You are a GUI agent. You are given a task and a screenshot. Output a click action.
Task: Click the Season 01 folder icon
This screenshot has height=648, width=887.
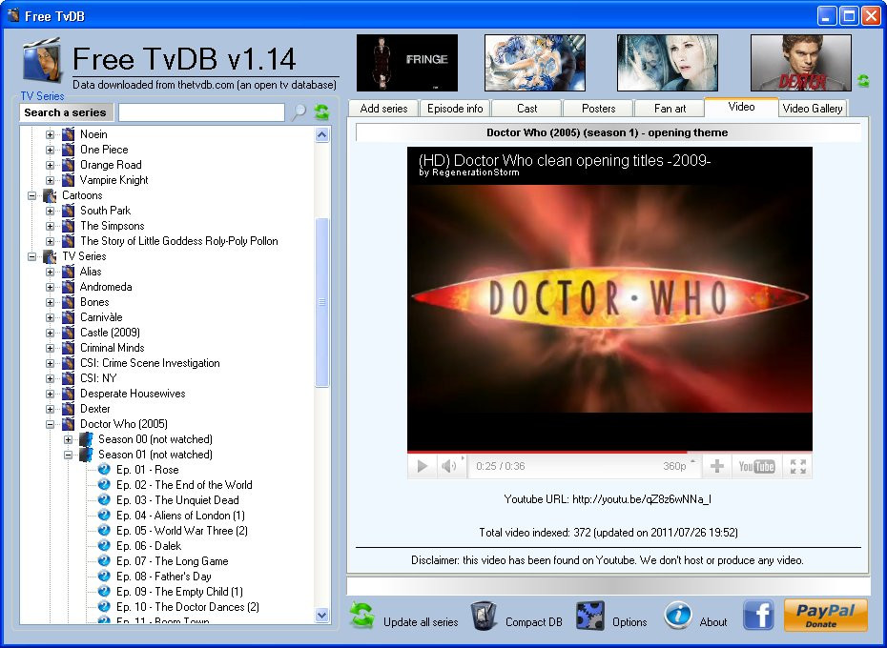coord(86,454)
